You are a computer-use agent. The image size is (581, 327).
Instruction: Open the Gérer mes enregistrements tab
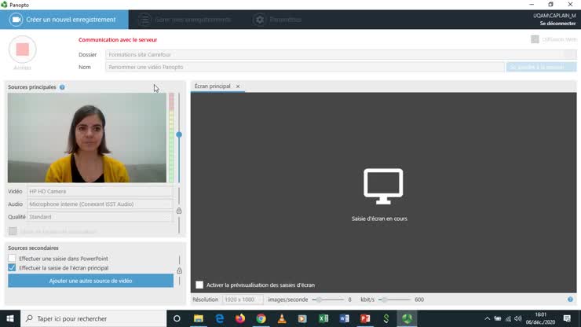pyautogui.click(x=185, y=20)
